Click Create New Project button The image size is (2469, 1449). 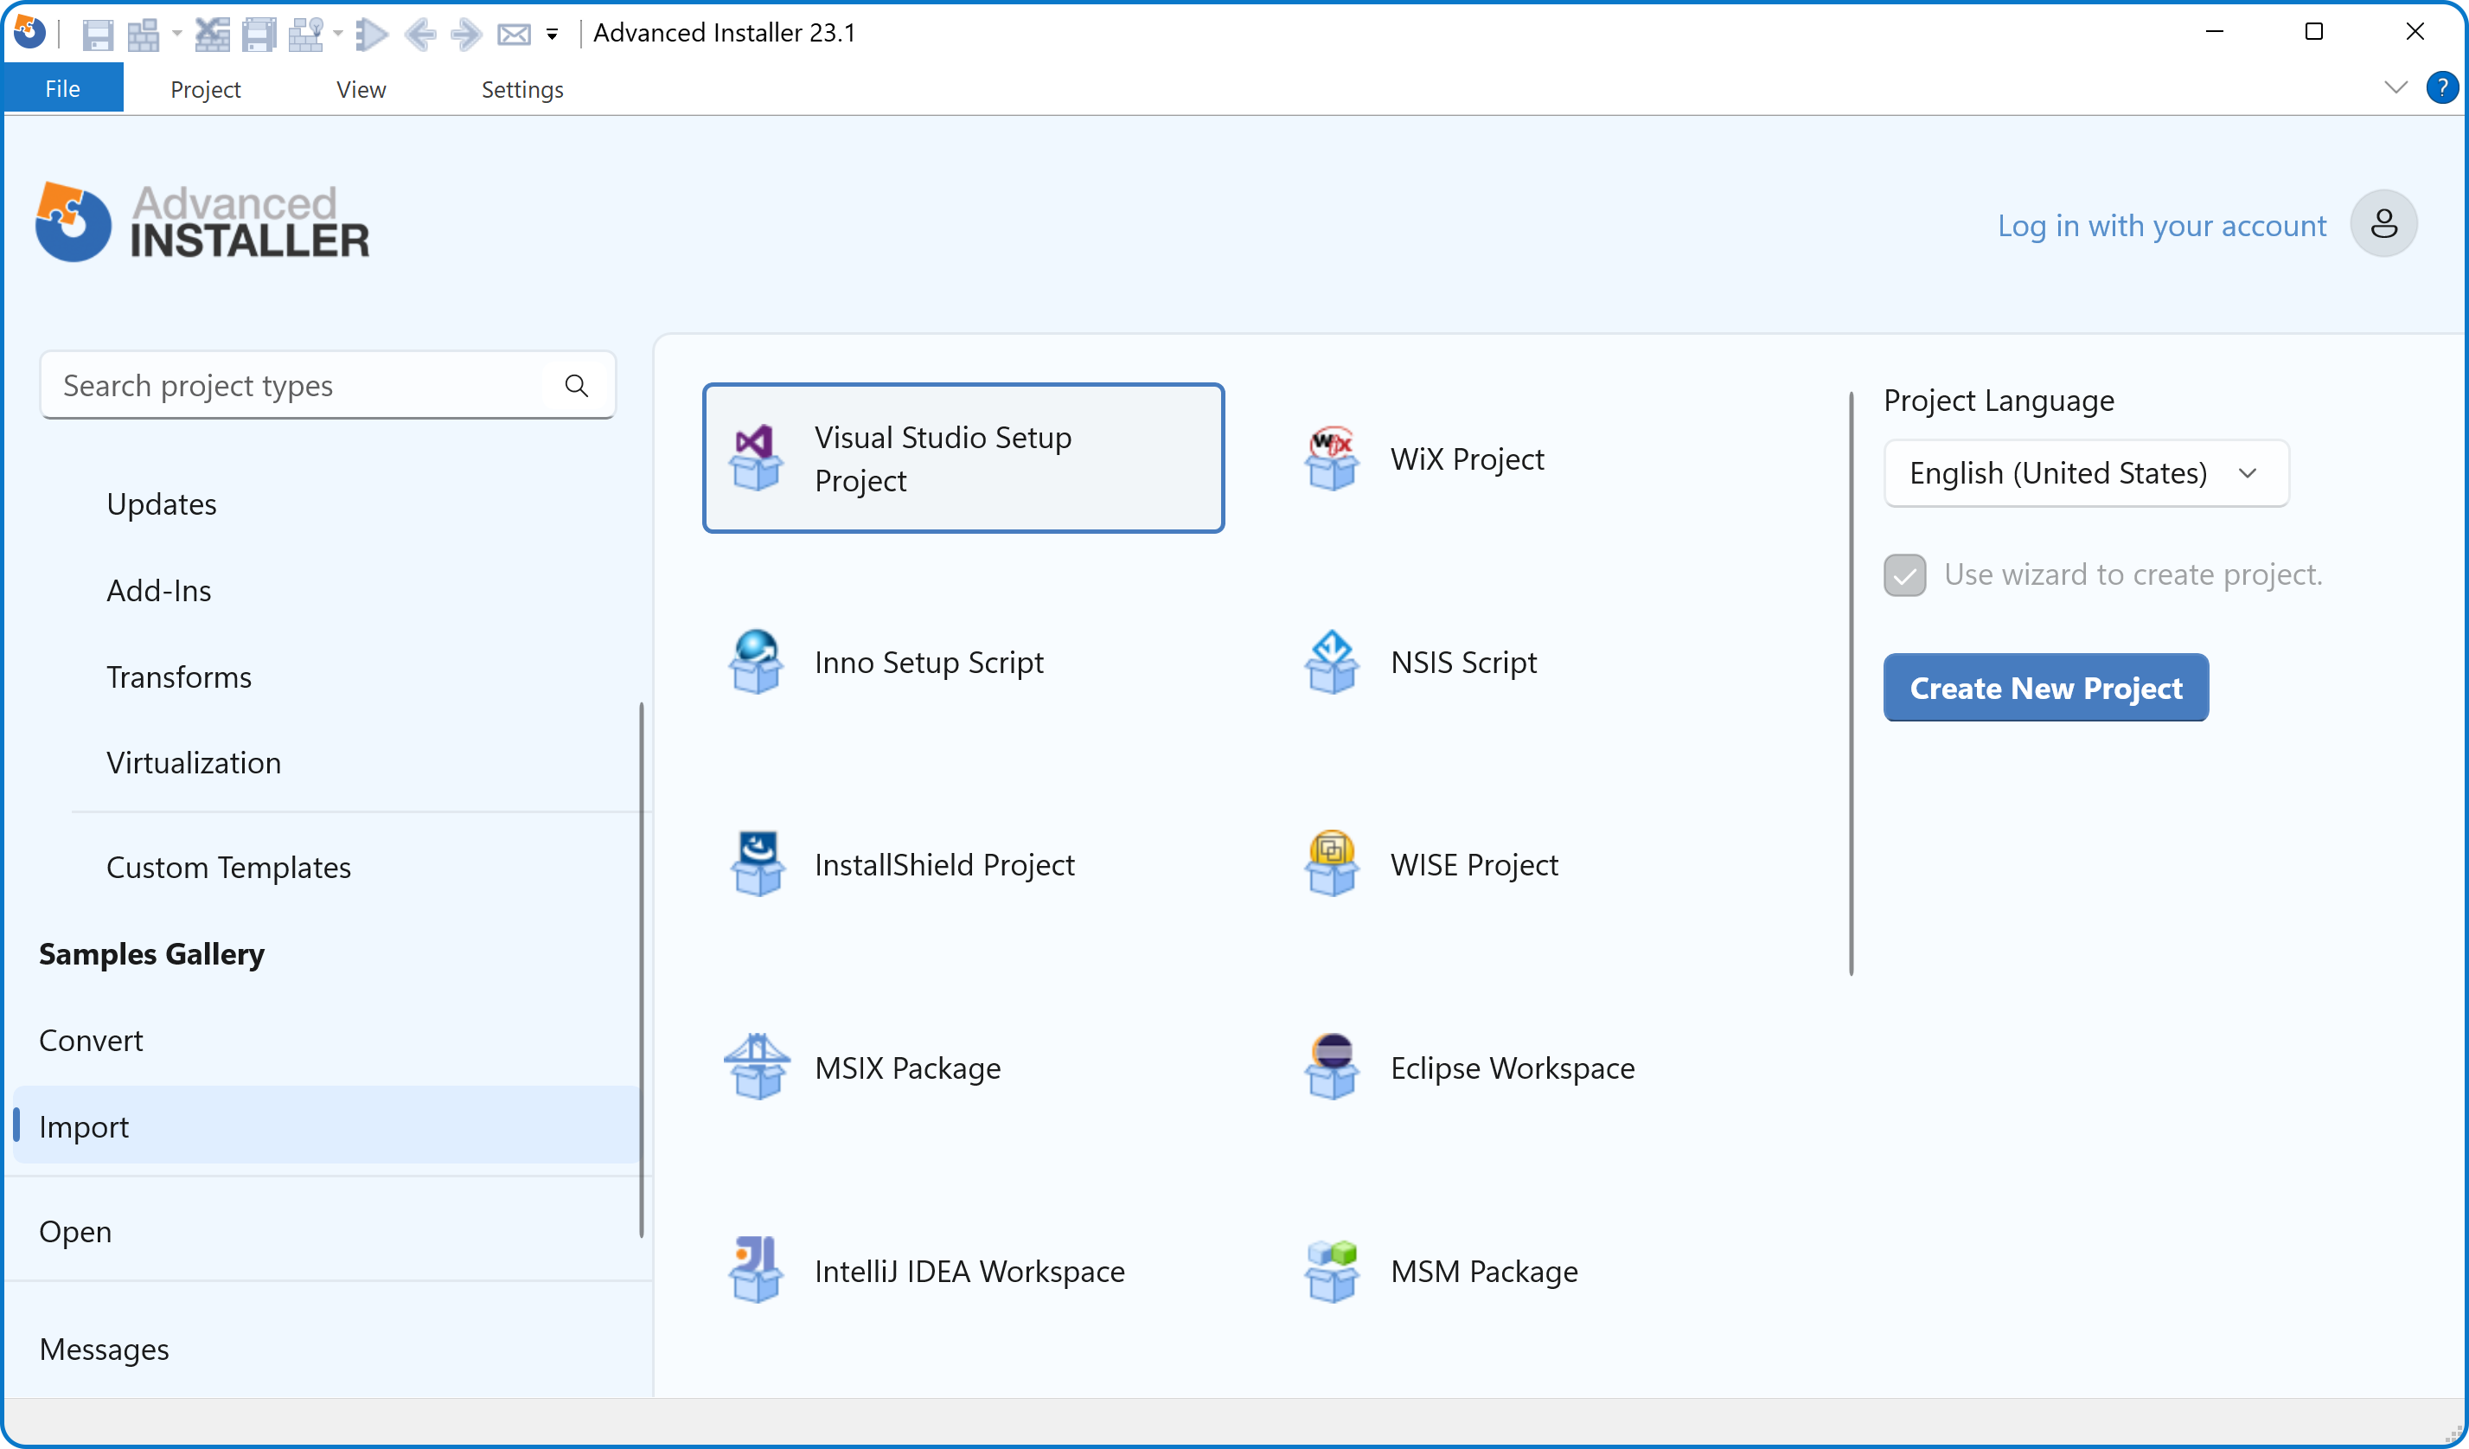pyautogui.click(x=2044, y=689)
